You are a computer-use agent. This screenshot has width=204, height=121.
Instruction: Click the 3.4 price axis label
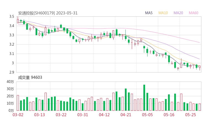12,26
